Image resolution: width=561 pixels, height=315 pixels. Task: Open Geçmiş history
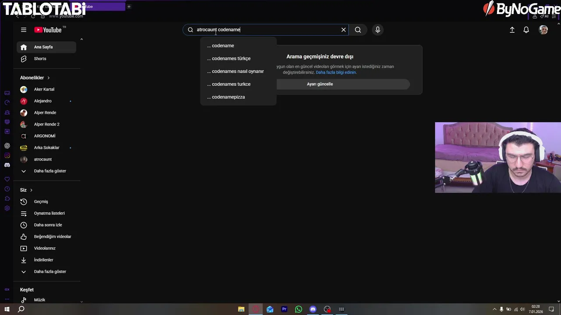coord(46,202)
